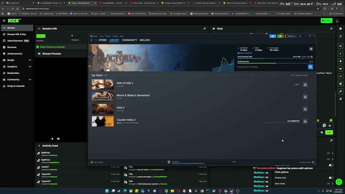The image size is (345, 194).
Task: Open Stream page in Kick sidebar
Action: tap(17, 28)
